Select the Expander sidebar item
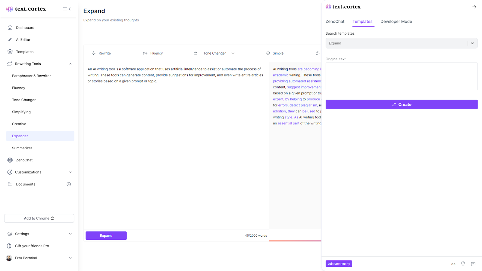This screenshot has height=271, width=482. [x=40, y=136]
